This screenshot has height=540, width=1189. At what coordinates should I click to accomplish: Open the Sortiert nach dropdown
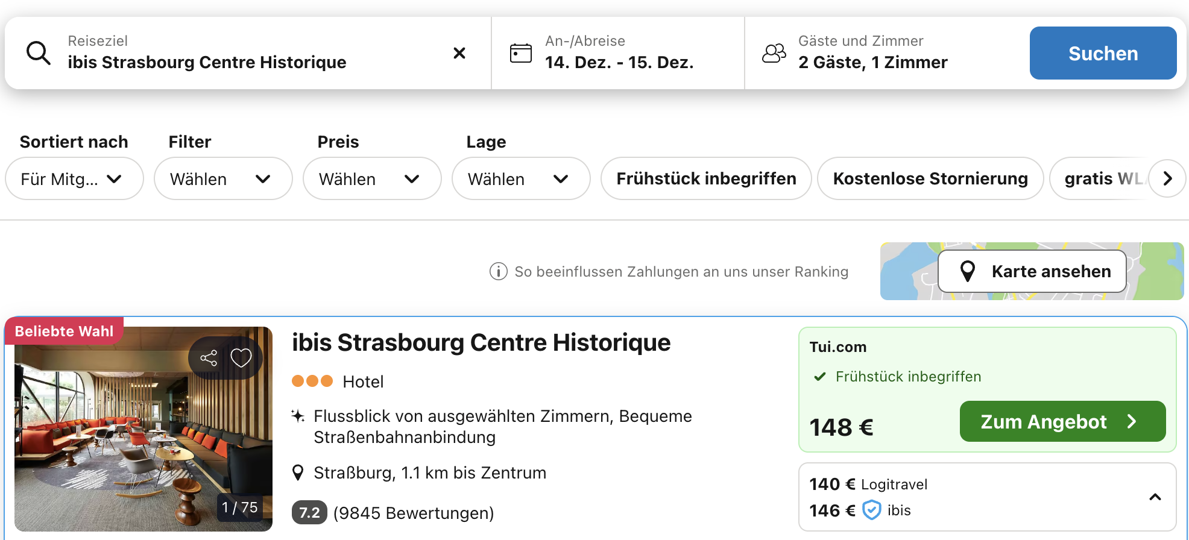point(74,179)
